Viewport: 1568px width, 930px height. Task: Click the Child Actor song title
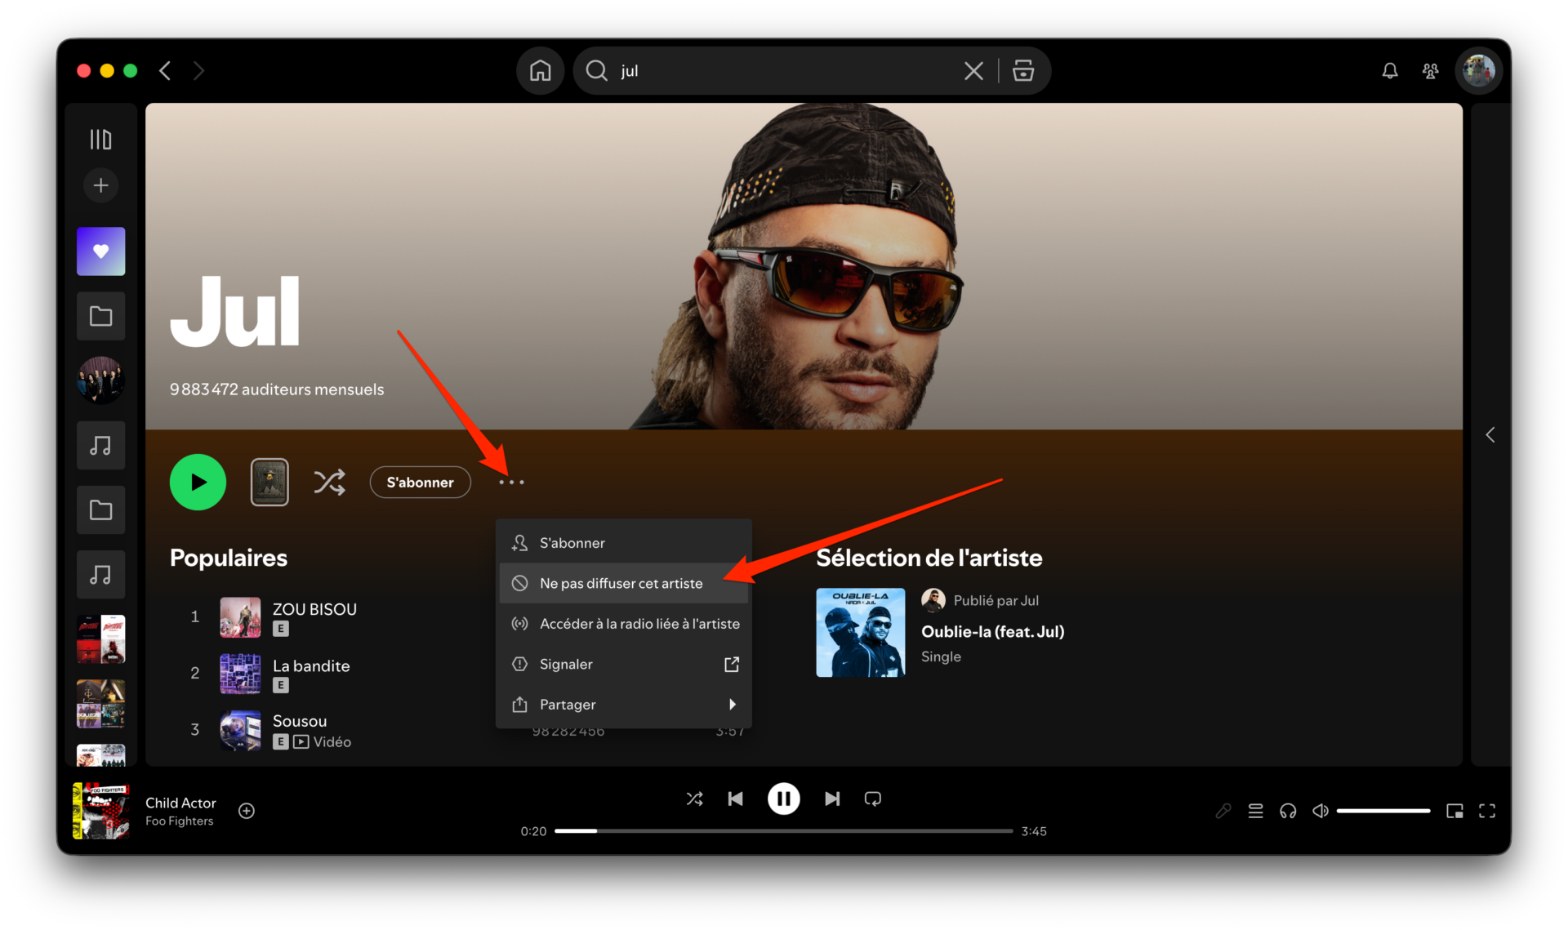point(180,803)
